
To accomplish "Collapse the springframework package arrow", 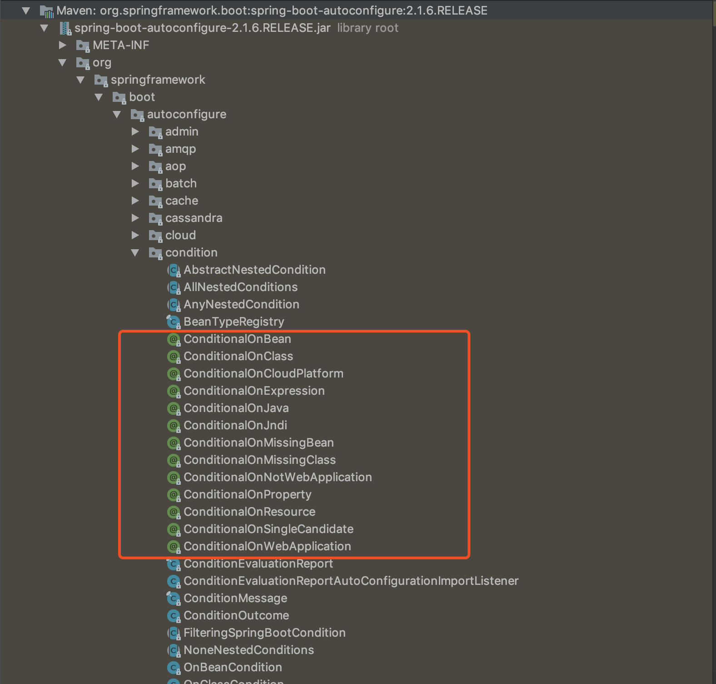I will pyautogui.click(x=80, y=80).
